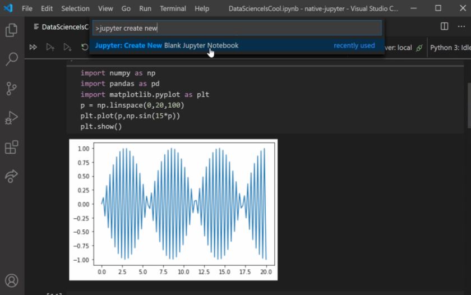Run current cell and below
Viewport: 471px width, 295px height.
point(67,47)
